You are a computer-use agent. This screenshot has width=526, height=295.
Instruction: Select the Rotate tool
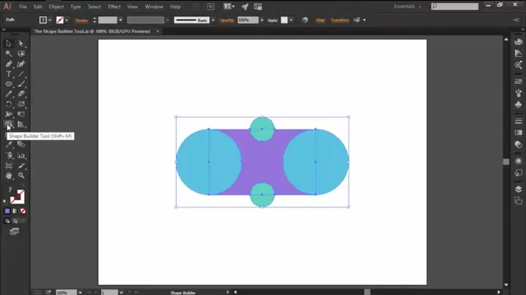(x=9, y=104)
